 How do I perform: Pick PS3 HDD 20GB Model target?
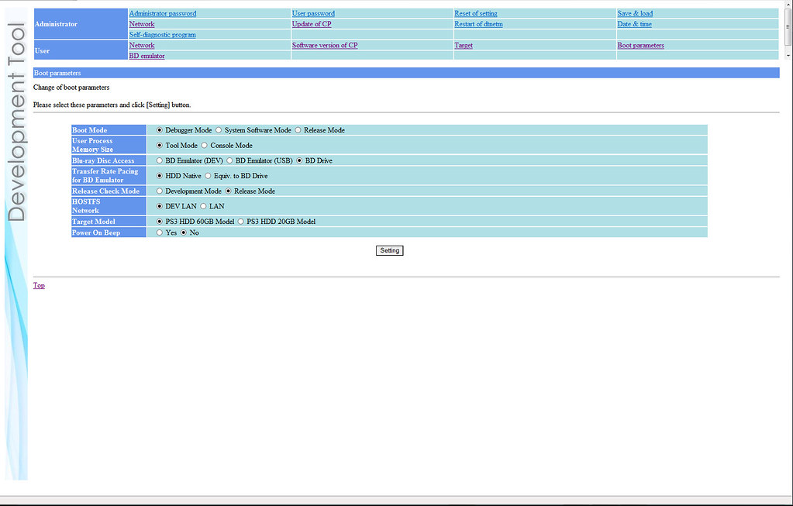click(241, 222)
